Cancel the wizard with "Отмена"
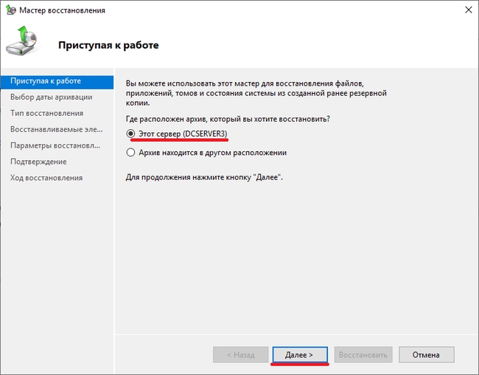The image size is (479, 375). pyautogui.click(x=426, y=355)
